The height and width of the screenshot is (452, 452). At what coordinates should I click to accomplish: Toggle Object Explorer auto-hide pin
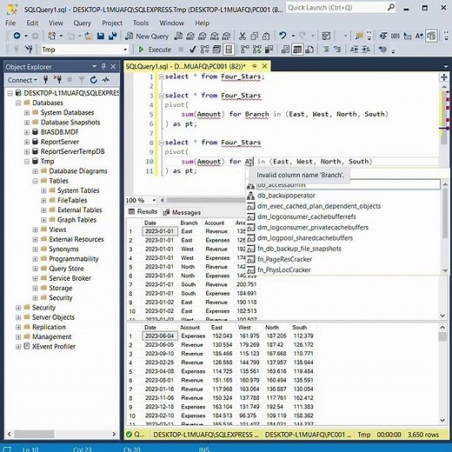pyautogui.click(x=103, y=67)
